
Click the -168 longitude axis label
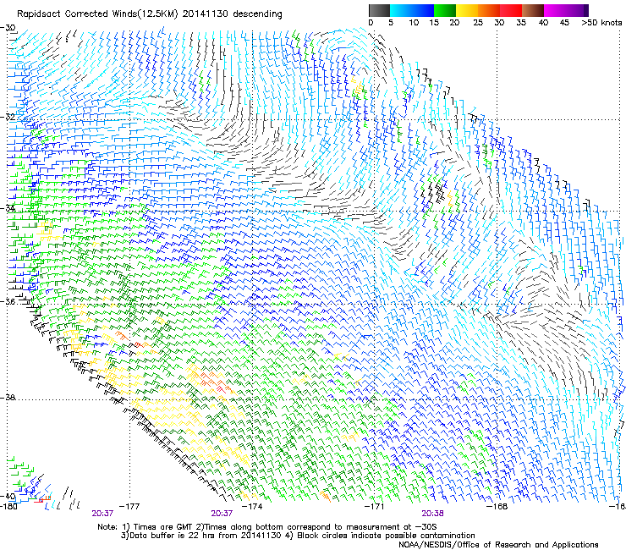coord(497,507)
